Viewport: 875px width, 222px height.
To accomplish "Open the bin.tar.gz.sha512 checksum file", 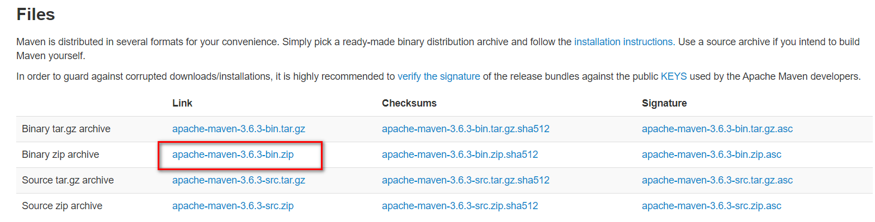I will point(466,129).
